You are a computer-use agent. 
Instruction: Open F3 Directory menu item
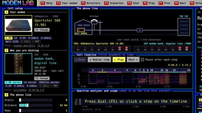click(x=91, y=3)
